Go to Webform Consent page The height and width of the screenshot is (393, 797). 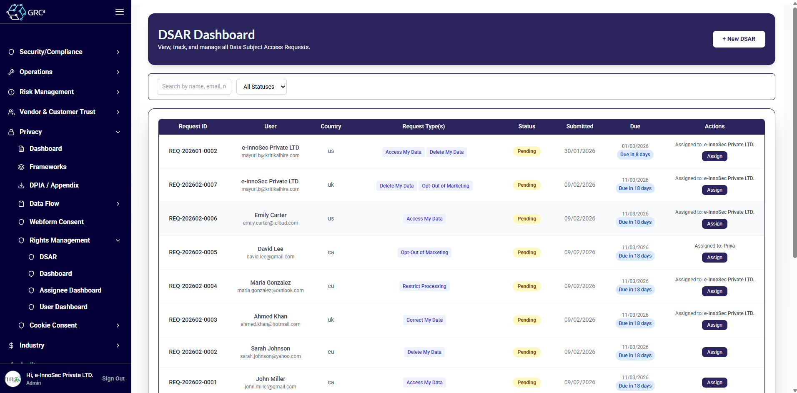[x=56, y=222]
